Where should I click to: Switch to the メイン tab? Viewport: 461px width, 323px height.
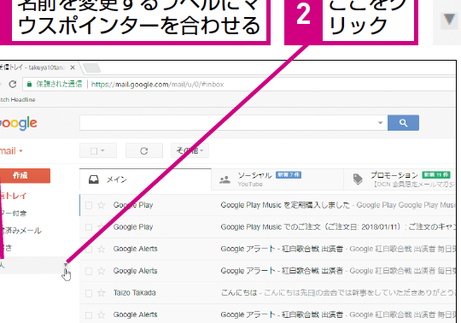click(x=145, y=179)
